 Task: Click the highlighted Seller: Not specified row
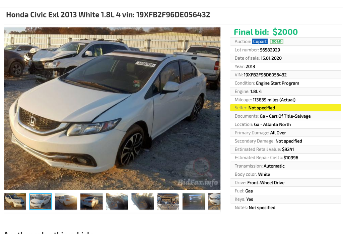click(x=286, y=108)
